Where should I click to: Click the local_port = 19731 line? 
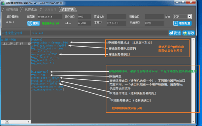[44, 83]
